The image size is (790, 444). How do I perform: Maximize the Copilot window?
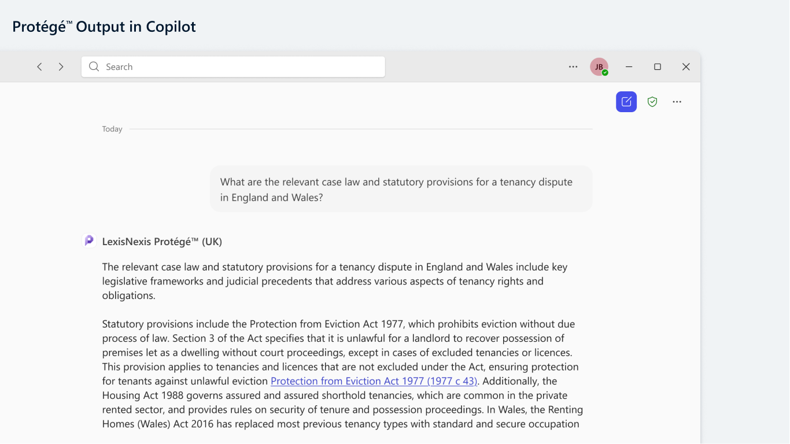coord(658,67)
